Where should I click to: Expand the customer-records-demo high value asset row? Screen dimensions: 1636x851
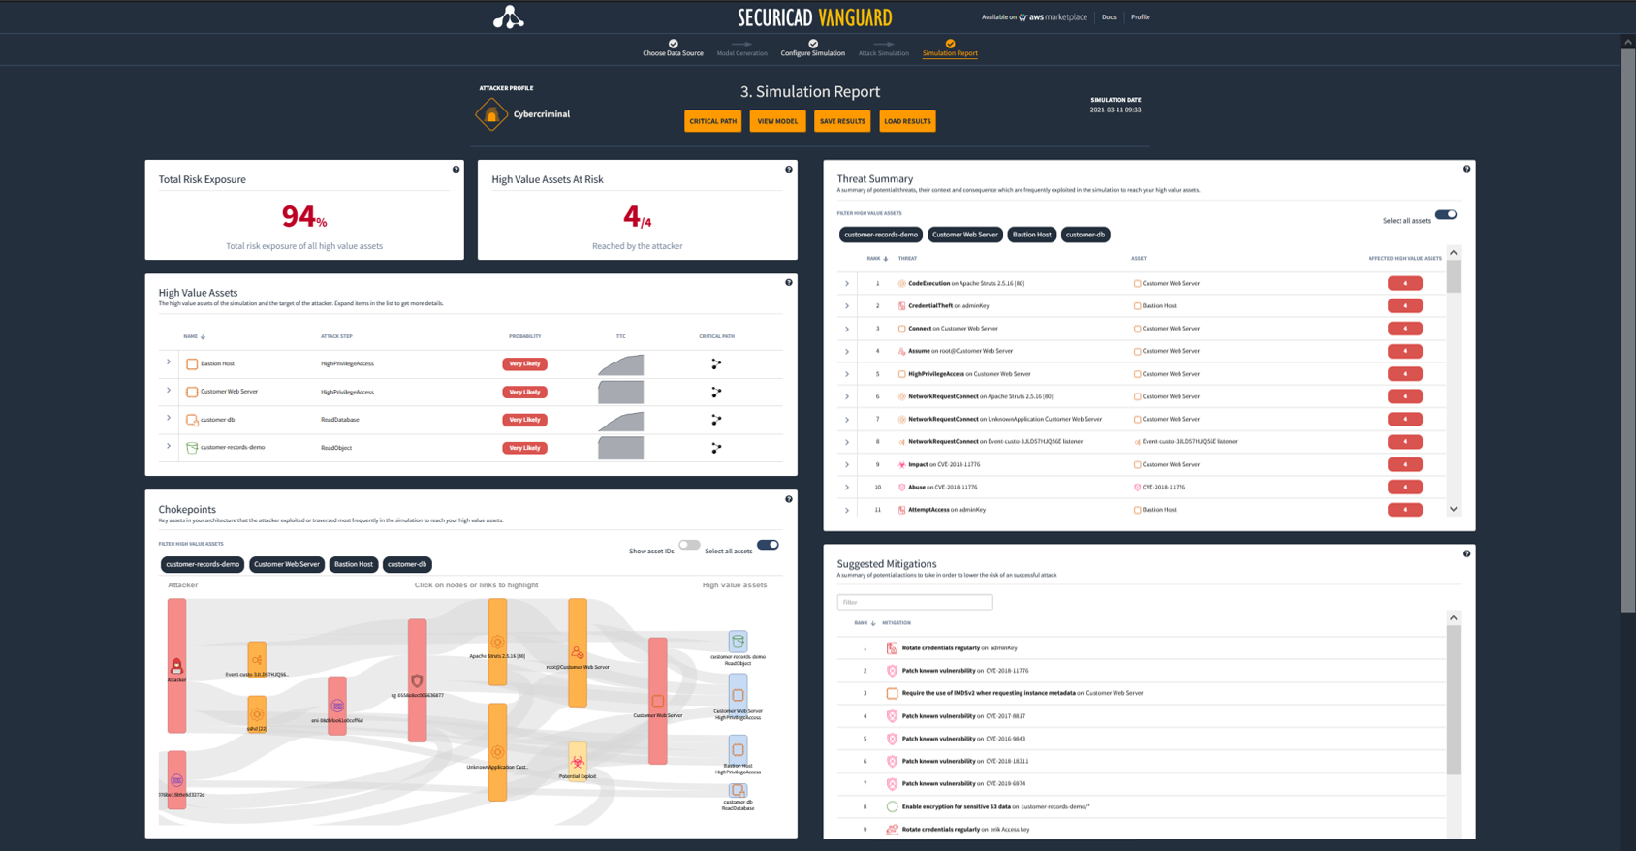(169, 446)
